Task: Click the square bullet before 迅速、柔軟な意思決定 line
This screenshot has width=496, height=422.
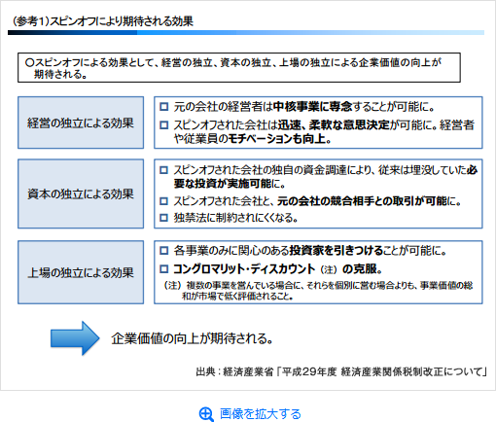Action: pyautogui.click(x=164, y=124)
